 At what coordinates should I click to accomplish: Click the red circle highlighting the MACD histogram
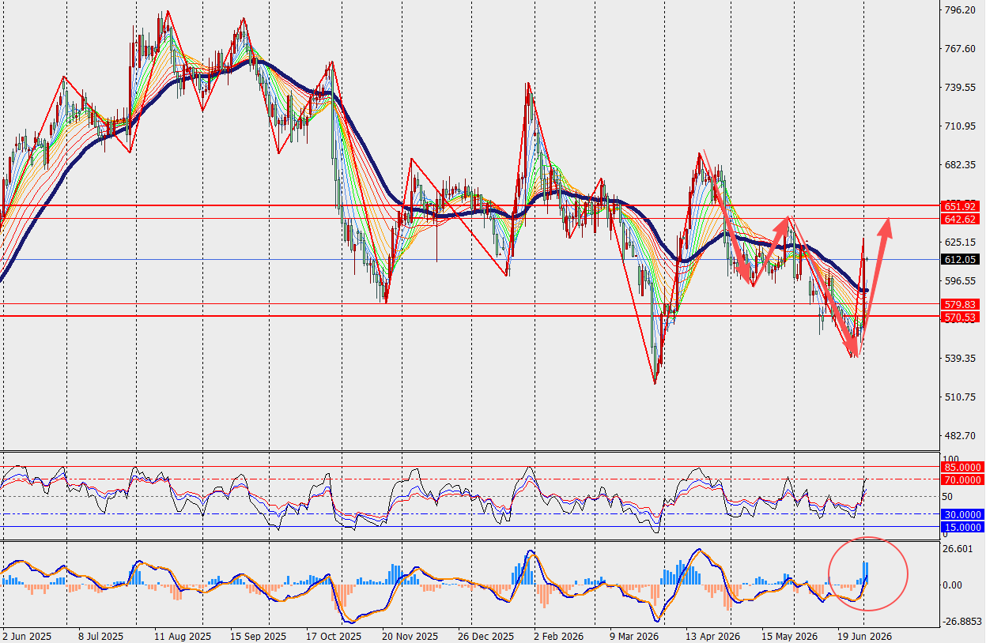coord(867,574)
